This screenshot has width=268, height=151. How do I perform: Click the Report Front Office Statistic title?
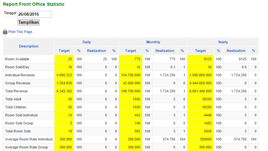pos(34,4)
